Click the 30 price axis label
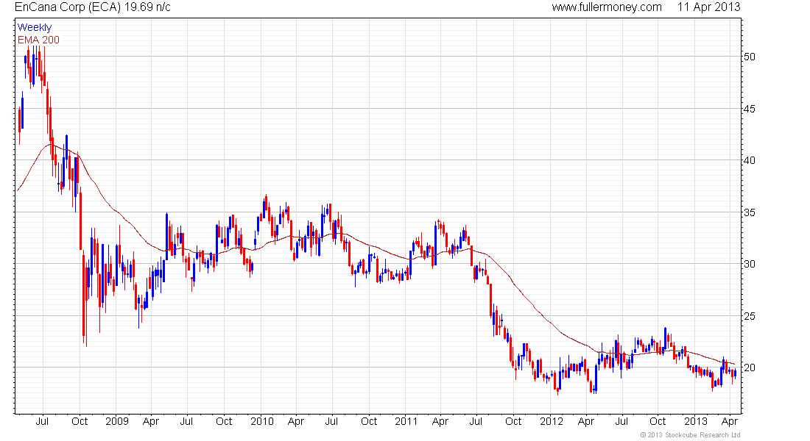810x441 pixels. (749, 264)
